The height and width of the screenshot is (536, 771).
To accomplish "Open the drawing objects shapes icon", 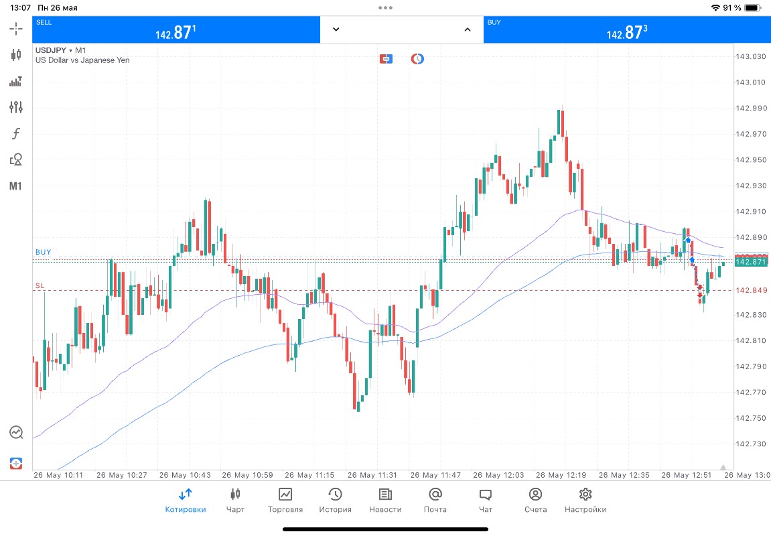I will click(x=15, y=160).
